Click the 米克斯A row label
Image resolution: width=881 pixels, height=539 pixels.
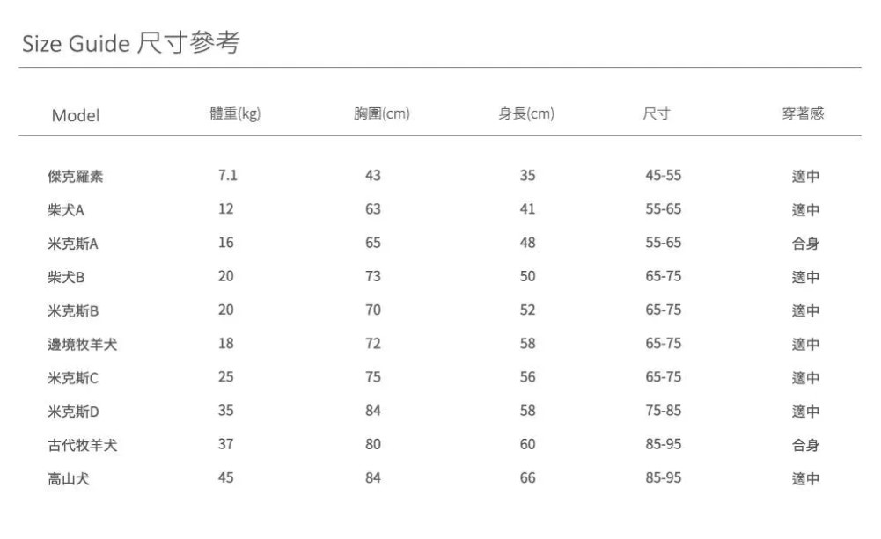[x=73, y=244]
